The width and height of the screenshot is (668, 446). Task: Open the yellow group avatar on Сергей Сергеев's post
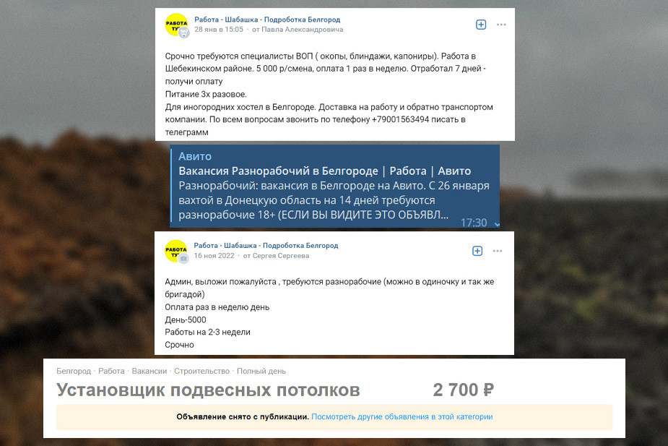176,251
